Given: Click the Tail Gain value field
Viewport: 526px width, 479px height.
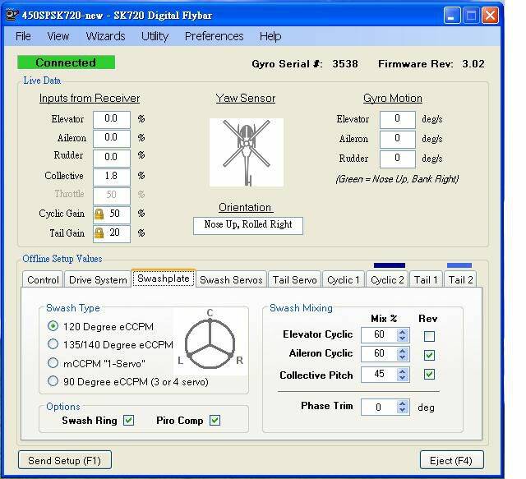Looking at the screenshot, I should 112,233.
